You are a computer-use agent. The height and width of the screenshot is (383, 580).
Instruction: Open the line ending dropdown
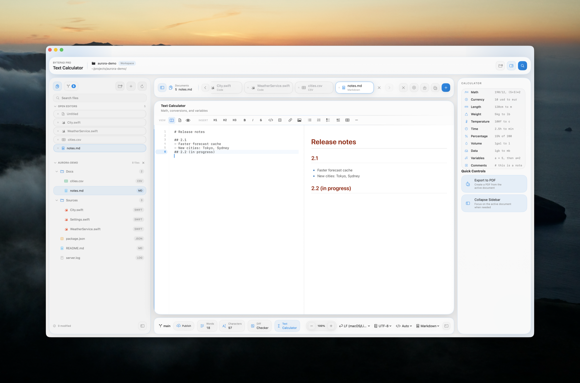(355, 326)
